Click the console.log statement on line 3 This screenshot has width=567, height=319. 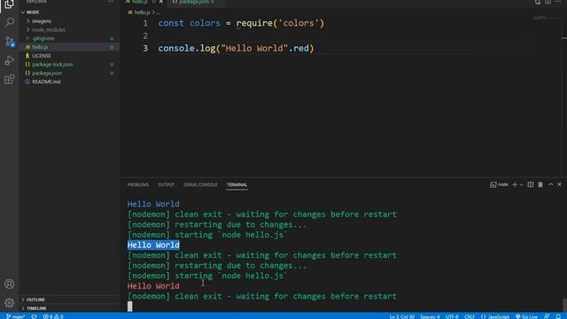pos(237,48)
